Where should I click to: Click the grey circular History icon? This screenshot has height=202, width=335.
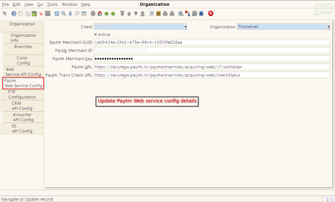point(93,13)
